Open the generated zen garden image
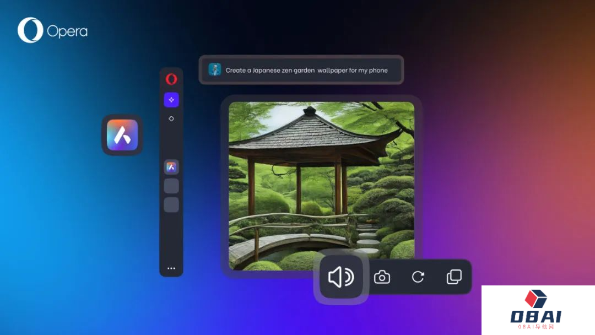This screenshot has width=595, height=335. click(x=321, y=176)
